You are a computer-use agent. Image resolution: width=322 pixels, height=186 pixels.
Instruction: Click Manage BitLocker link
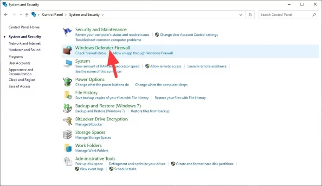[89, 124]
